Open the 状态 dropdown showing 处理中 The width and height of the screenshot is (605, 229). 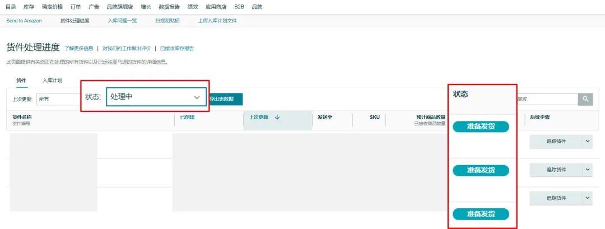[x=156, y=97]
